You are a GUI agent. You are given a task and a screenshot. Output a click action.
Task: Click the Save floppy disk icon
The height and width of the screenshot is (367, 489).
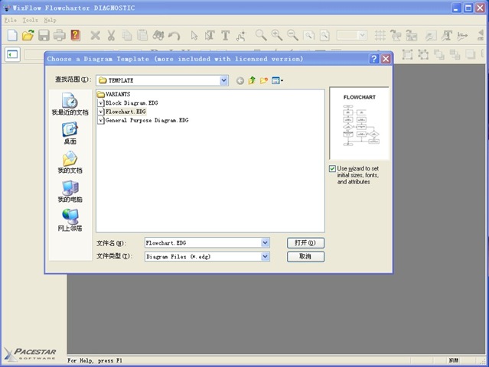pyautogui.click(x=44, y=35)
